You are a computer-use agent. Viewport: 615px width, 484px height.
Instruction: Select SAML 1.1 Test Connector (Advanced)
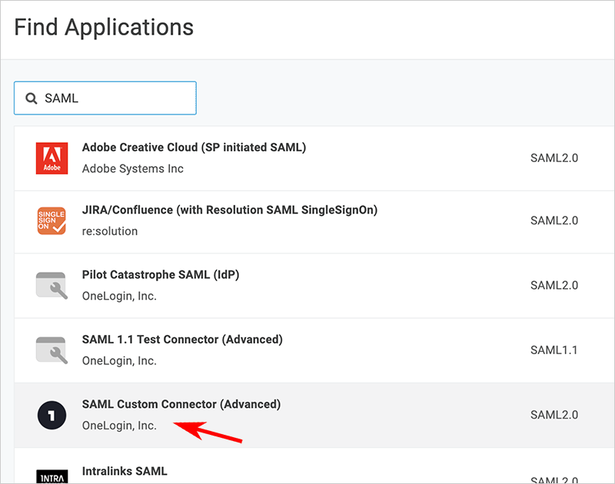tap(182, 340)
